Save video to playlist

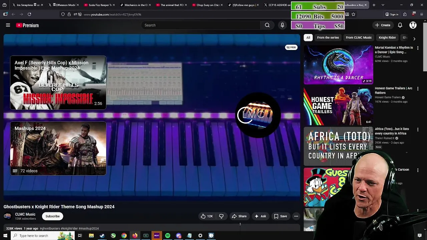click(x=281, y=216)
